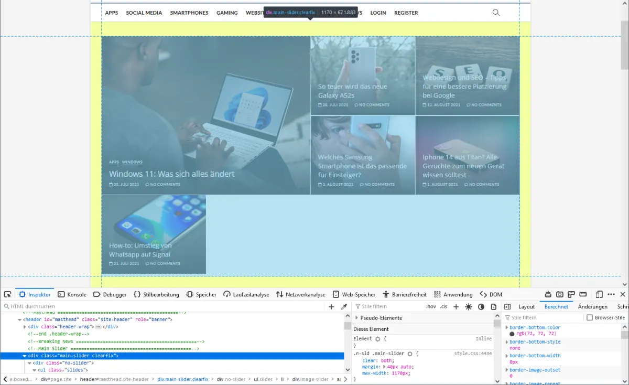629x385 pixels.
Task: Open the Galaxy A52s article thumbnail
Action: (x=363, y=76)
